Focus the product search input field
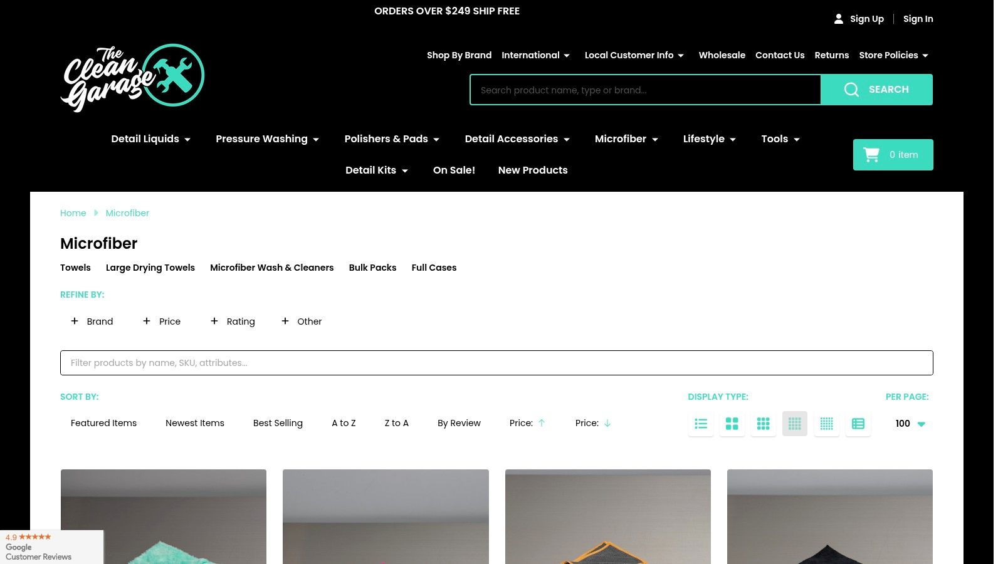This screenshot has width=1003, height=564. (646, 90)
